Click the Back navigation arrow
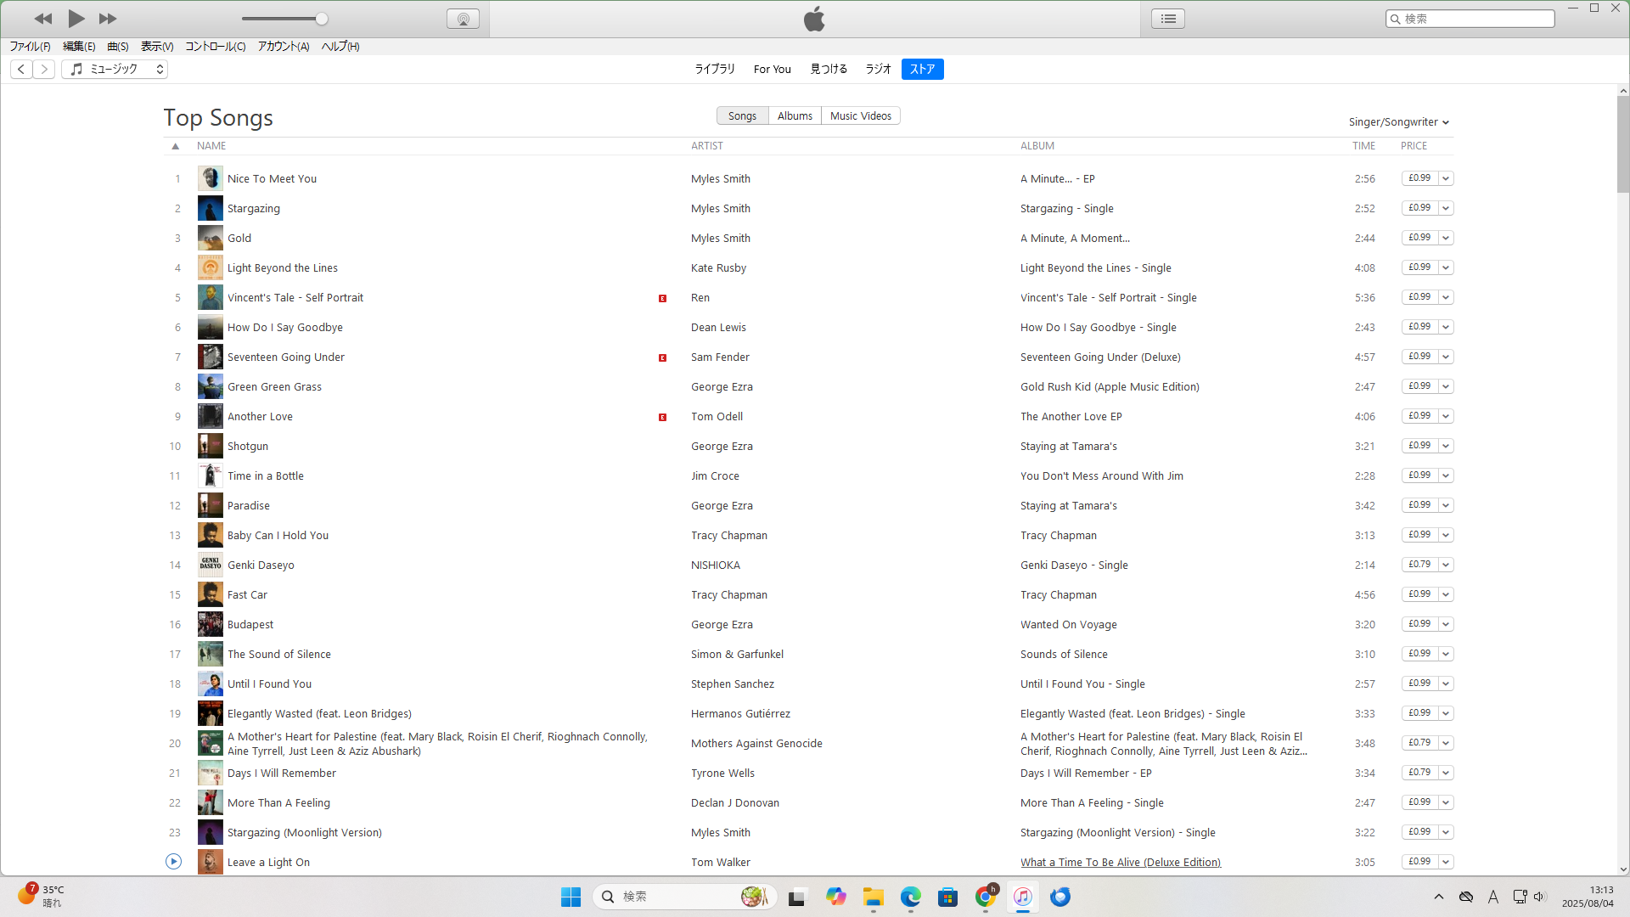This screenshot has height=917, width=1630. click(22, 69)
